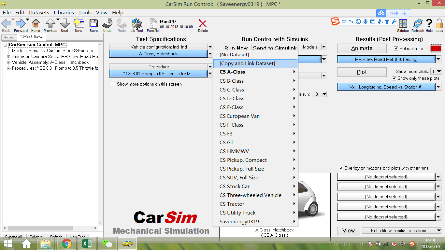The width and height of the screenshot is (445, 250).
Task: Open the File menu
Action: [7, 12]
